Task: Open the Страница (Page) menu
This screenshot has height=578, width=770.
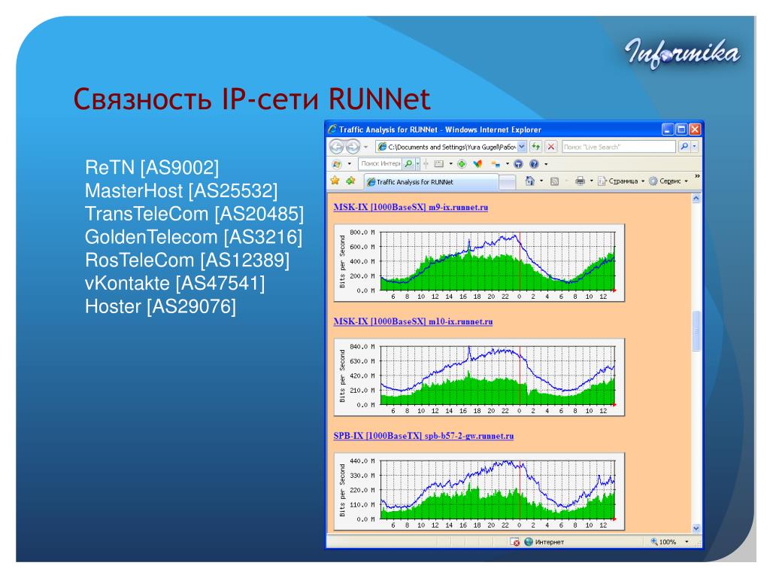Action: point(620,181)
